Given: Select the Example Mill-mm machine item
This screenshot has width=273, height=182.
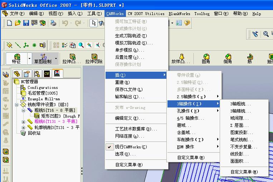Looking at the screenshot, I should pyautogui.click(x=40, y=99).
